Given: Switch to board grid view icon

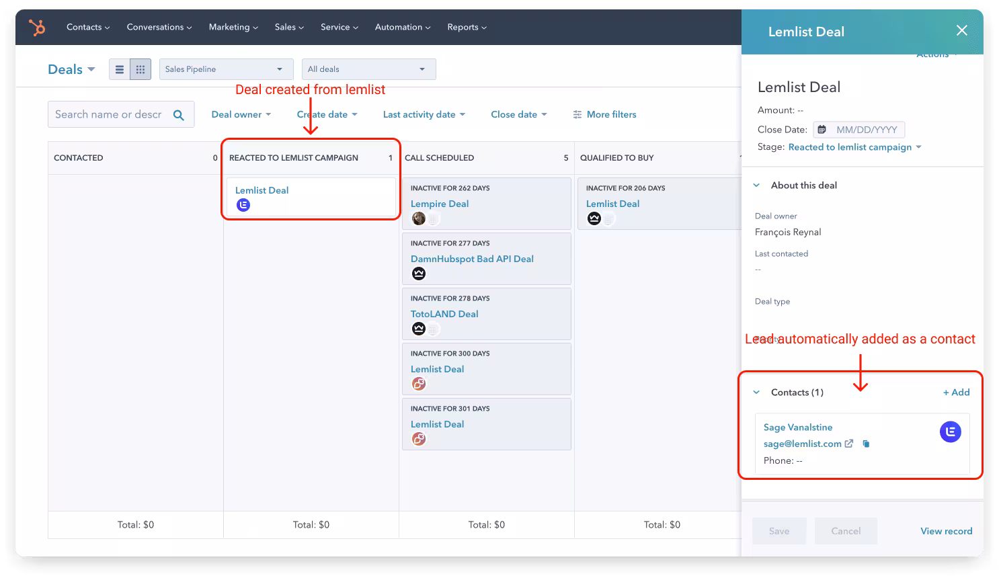Looking at the screenshot, I should click(x=141, y=69).
